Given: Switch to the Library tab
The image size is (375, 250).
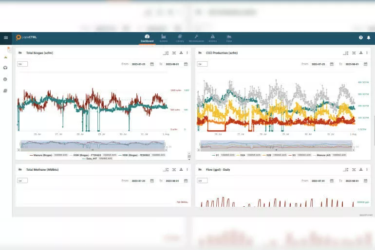Looking at the screenshot, I should click(180, 38).
